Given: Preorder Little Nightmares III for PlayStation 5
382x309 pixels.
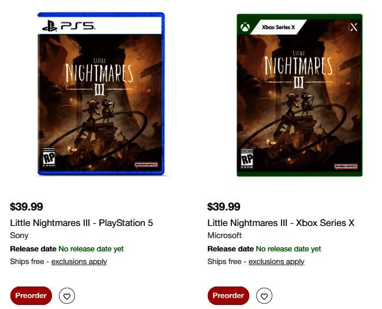Looking at the screenshot, I should [x=31, y=296].
